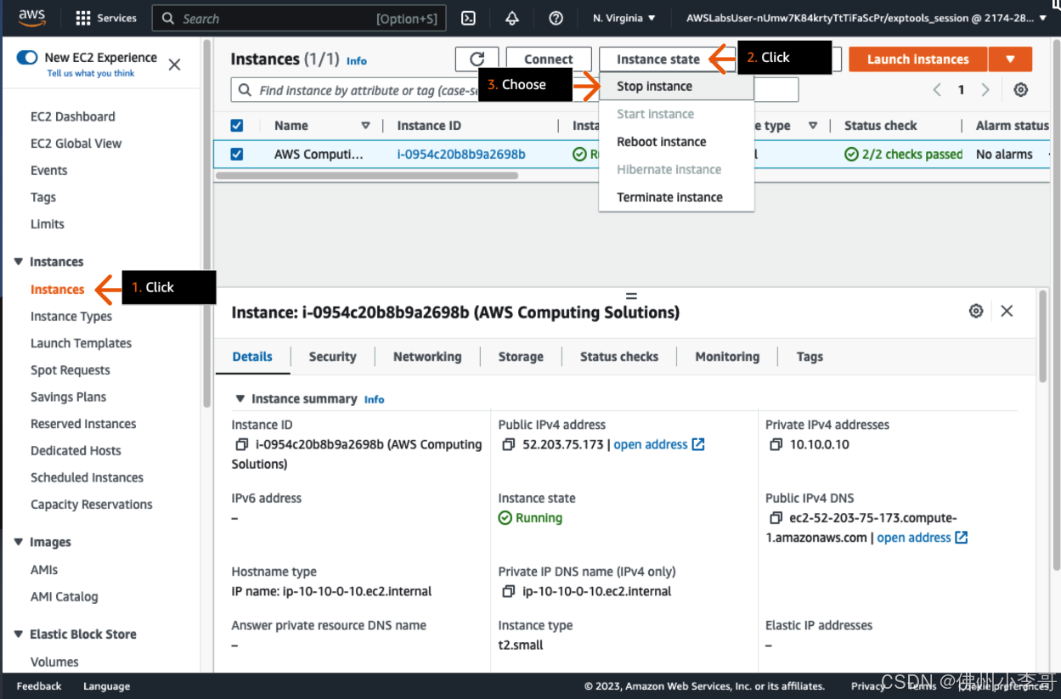Collapse the Instance summary section
The width and height of the screenshot is (1061, 699).
coord(241,399)
